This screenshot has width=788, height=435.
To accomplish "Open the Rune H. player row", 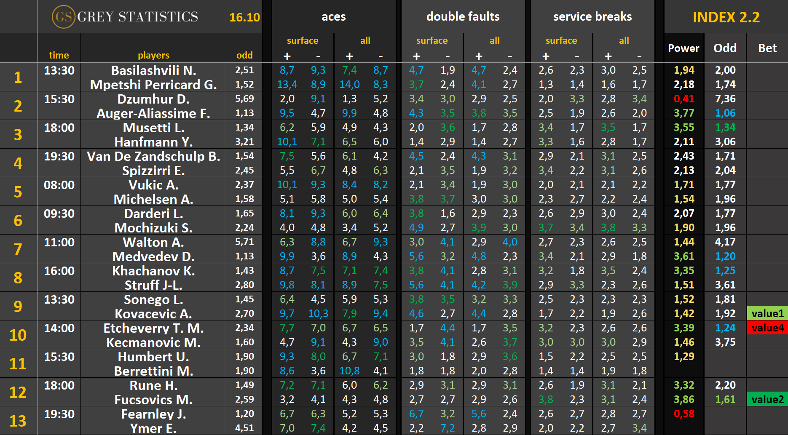I will coord(153,385).
